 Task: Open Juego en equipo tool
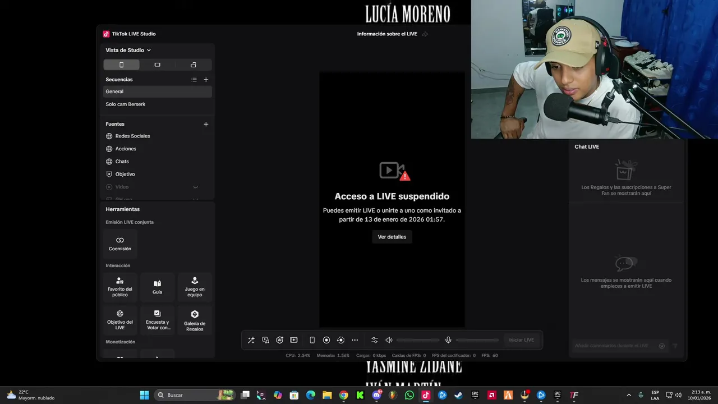[x=195, y=287]
